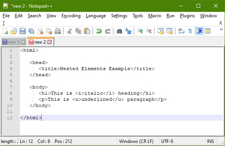Toggle the indent guide icon

pos(199,31)
